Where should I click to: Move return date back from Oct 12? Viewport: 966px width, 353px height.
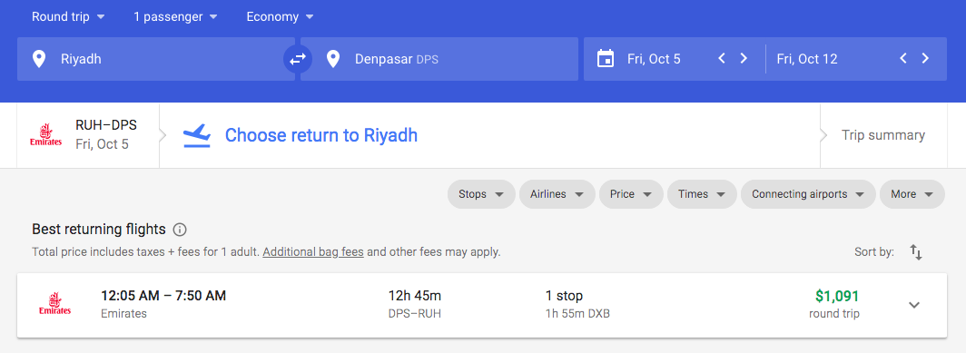[903, 58]
